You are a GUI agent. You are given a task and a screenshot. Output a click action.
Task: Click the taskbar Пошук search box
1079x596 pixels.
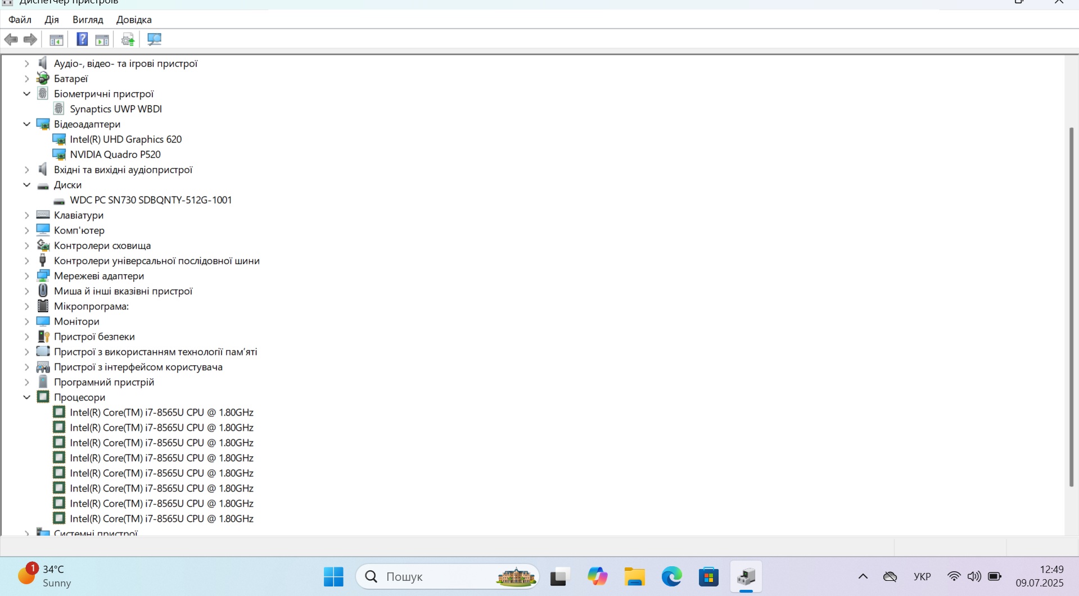point(448,576)
